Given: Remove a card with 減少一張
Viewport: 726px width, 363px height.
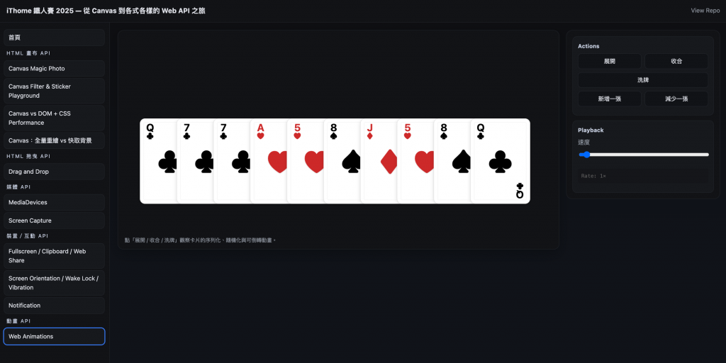Looking at the screenshot, I should pyautogui.click(x=676, y=99).
